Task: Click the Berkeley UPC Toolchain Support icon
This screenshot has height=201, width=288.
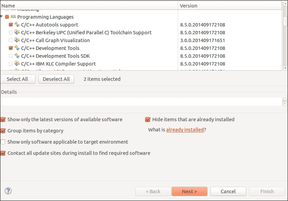Action: 17,32
